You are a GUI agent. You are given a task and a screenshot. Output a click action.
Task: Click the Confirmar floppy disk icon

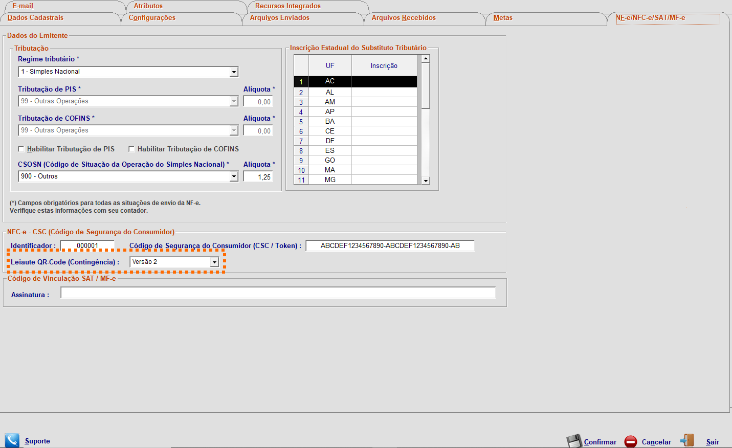tap(574, 441)
